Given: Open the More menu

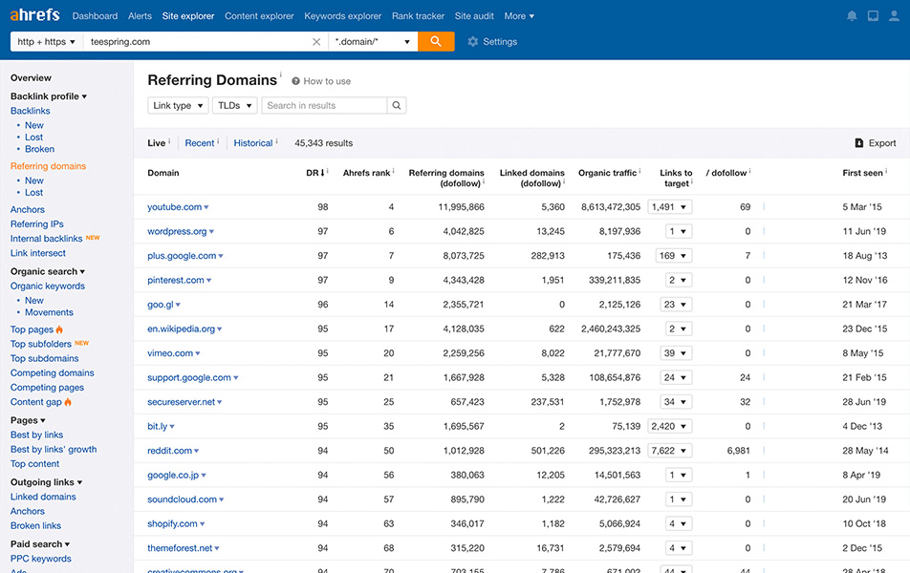Looking at the screenshot, I should coord(518,15).
